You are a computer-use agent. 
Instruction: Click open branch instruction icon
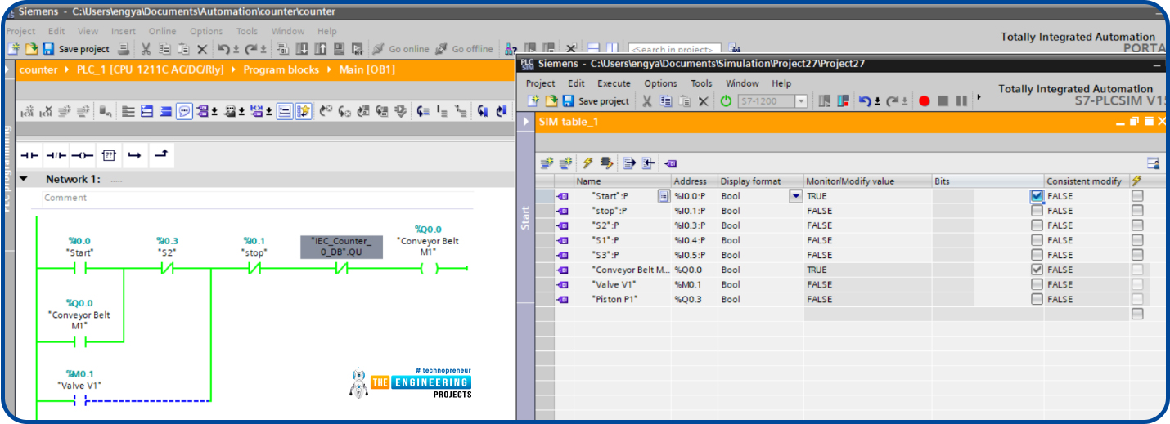click(x=133, y=154)
